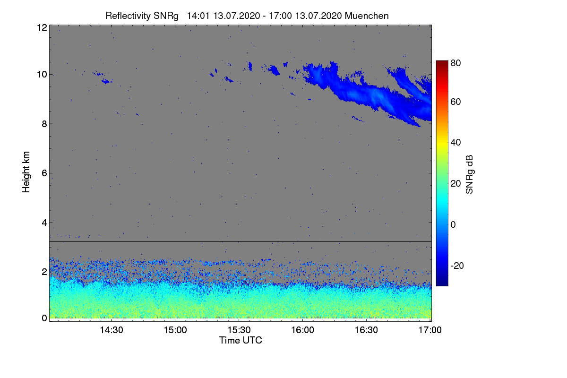
Task: Click the 'Height km' y-axis label
Action: pyautogui.click(x=26, y=172)
